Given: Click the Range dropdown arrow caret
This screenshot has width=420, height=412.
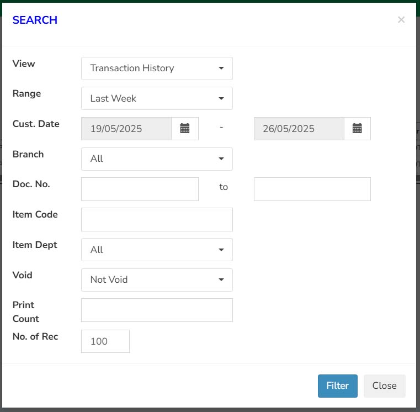Looking at the screenshot, I should tap(221, 98).
